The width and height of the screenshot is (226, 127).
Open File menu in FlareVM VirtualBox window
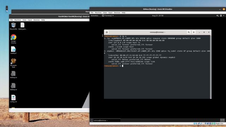tap(11, 20)
